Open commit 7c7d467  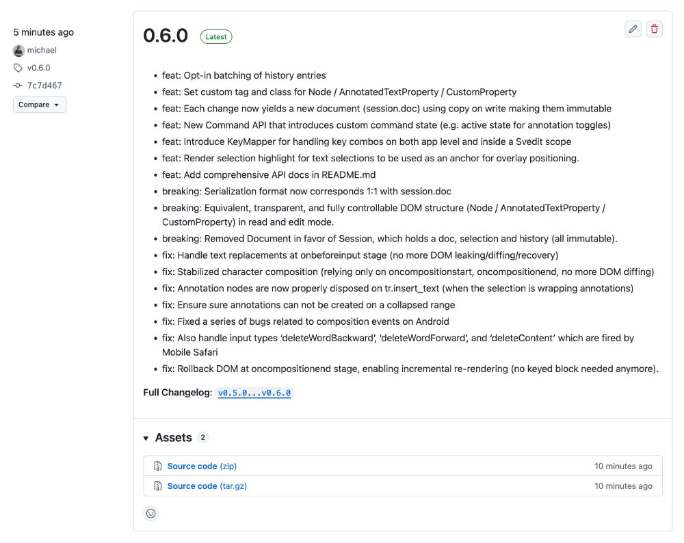pos(44,85)
